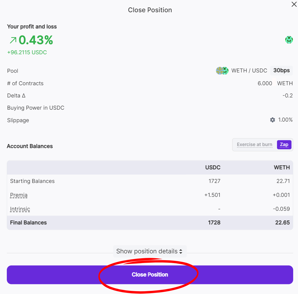Click the 1.00% slippage value
Viewport: 298px width, 294px height.
(x=285, y=120)
